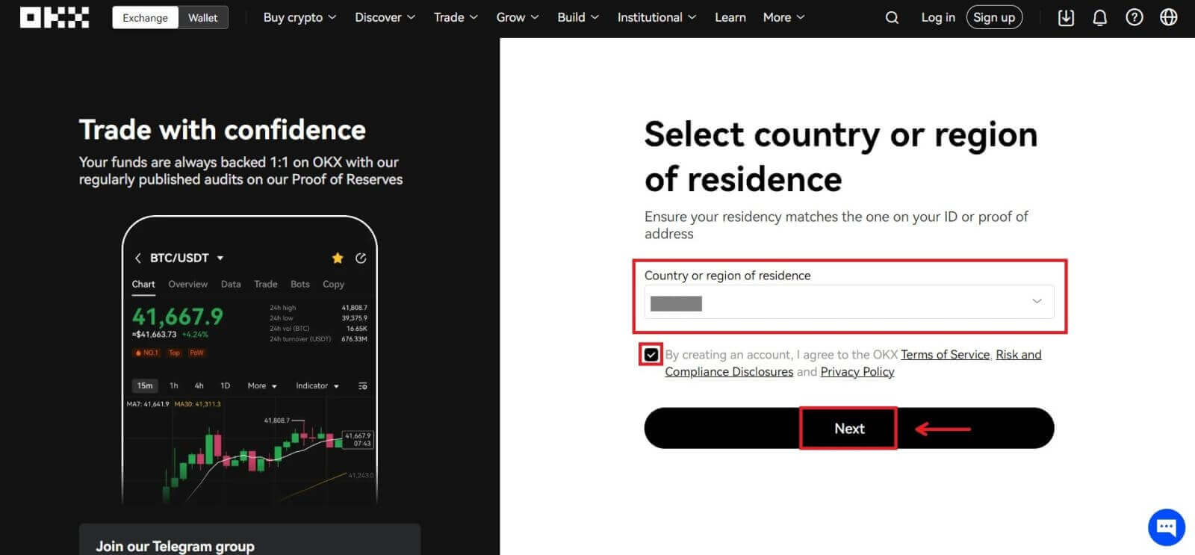Click the download app icon
1195x555 pixels.
point(1066,17)
